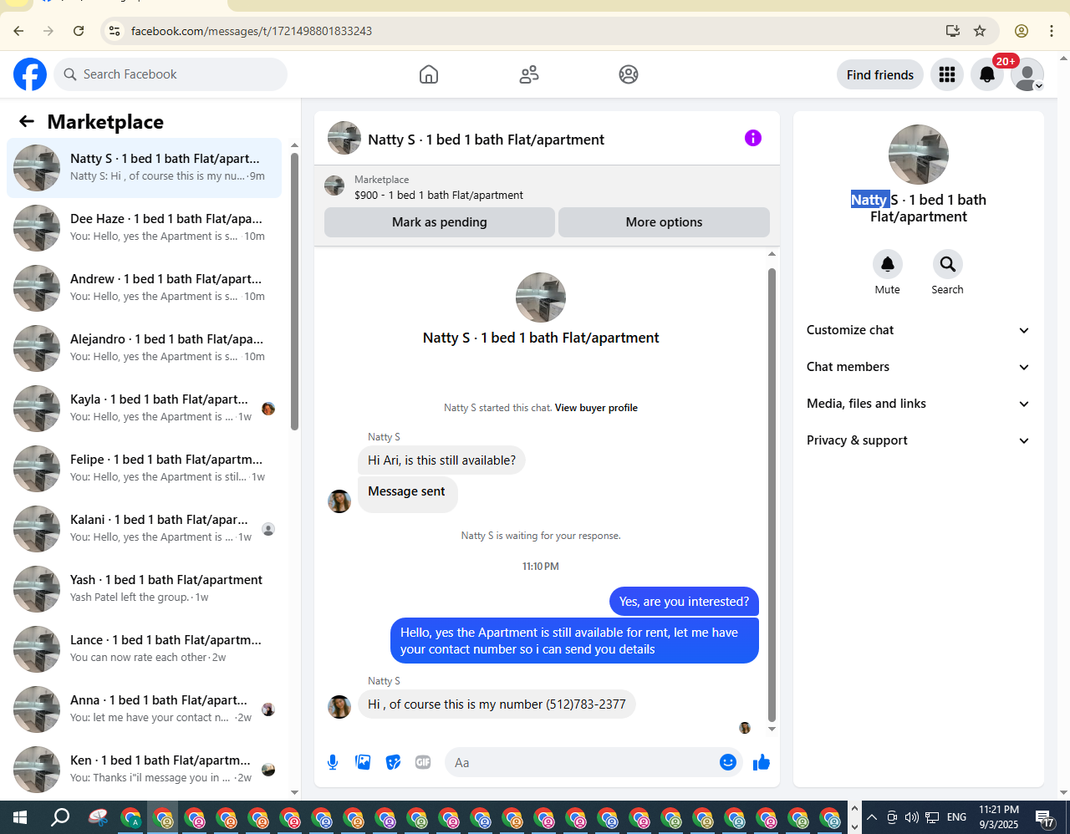Open Windows taskbar search

60,817
